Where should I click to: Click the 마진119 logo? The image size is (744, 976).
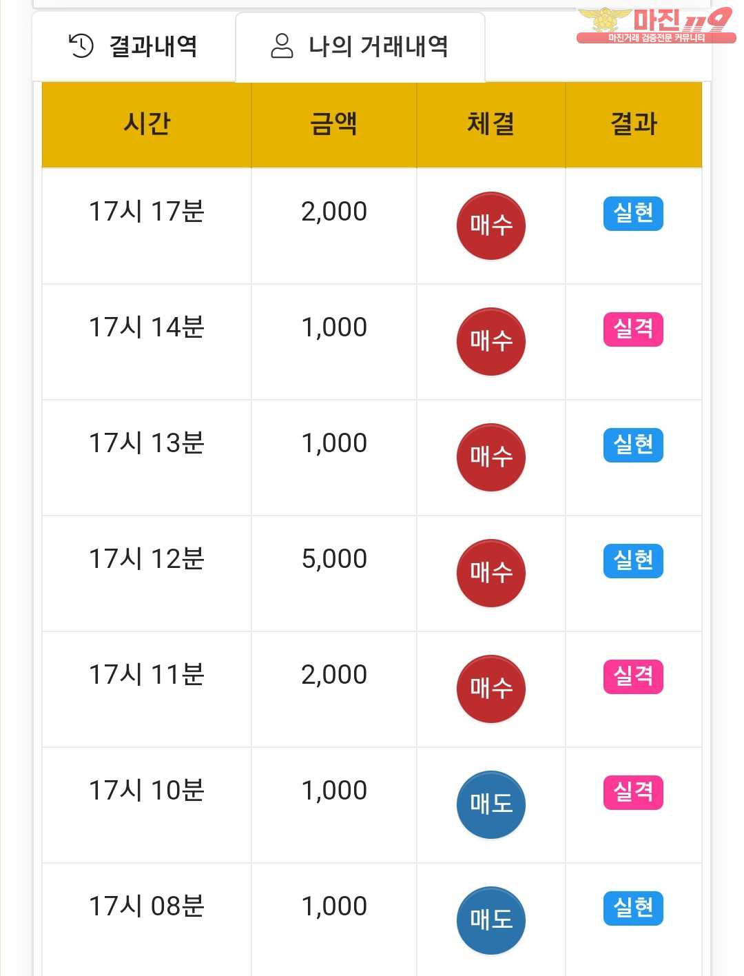655,26
